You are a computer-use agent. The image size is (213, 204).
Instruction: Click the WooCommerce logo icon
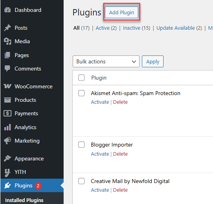click(8, 86)
